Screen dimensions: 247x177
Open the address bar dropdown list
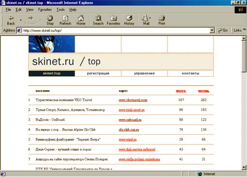coord(212,30)
